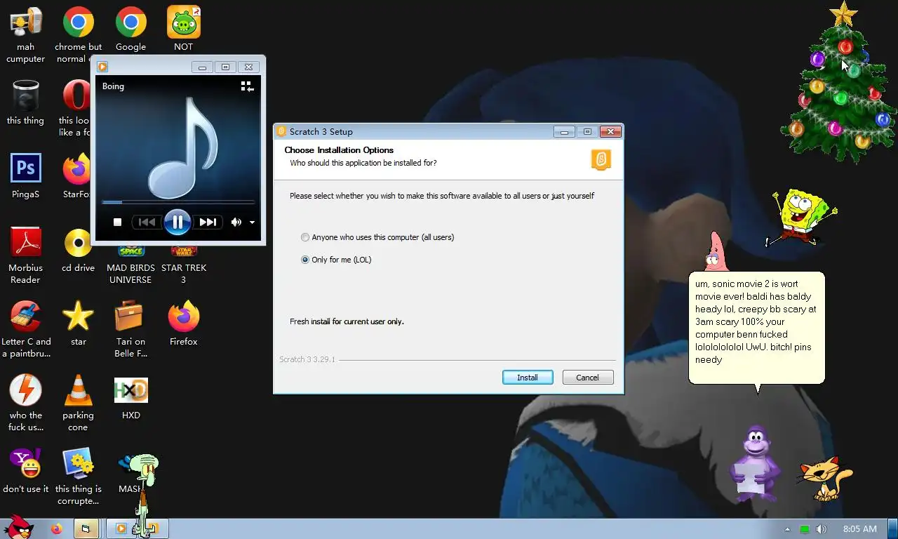Open the STAR TREK 3 desktop shortcut
The height and width of the screenshot is (539, 898).
click(x=184, y=264)
